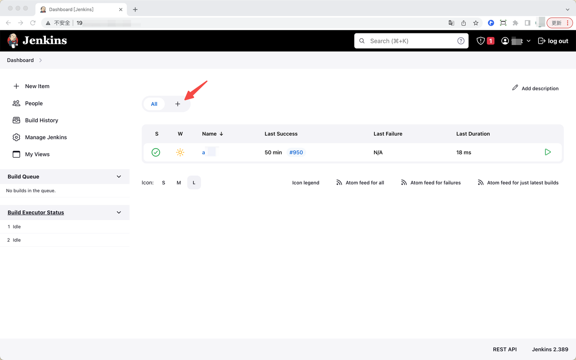This screenshot has height=360, width=576.
Task: Open build #950 link
Action: [x=296, y=152]
